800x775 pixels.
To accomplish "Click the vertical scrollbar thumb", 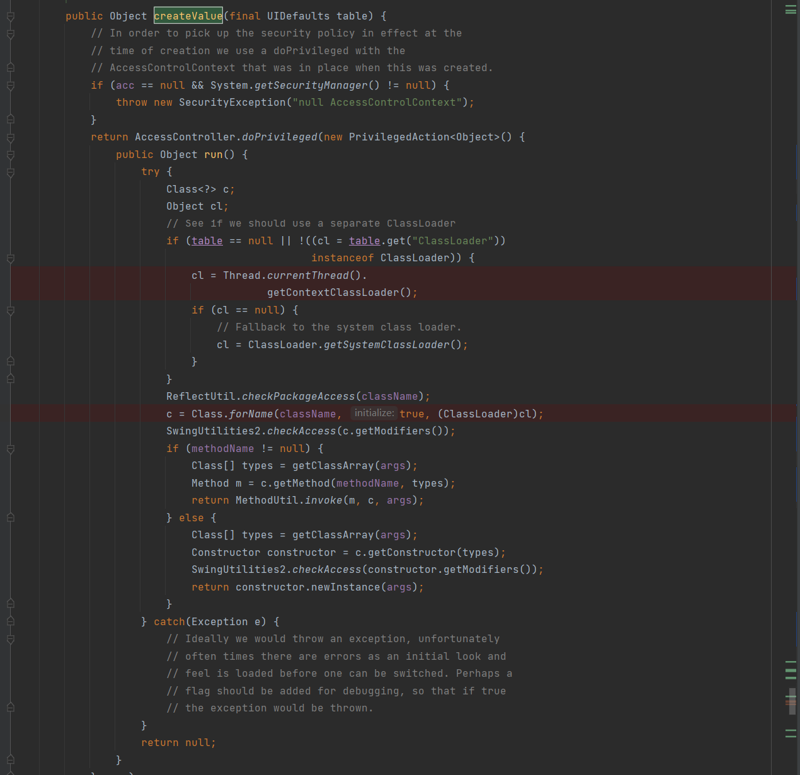I will (792, 701).
